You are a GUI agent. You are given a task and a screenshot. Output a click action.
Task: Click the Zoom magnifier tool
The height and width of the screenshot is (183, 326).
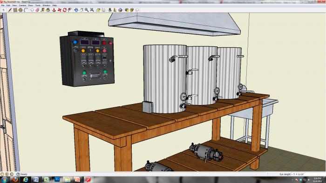(x=87, y=10)
